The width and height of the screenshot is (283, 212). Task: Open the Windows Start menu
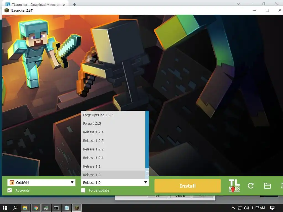(x=5, y=208)
